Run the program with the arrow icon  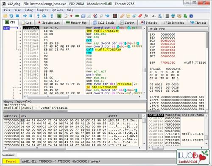tap(25, 16)
